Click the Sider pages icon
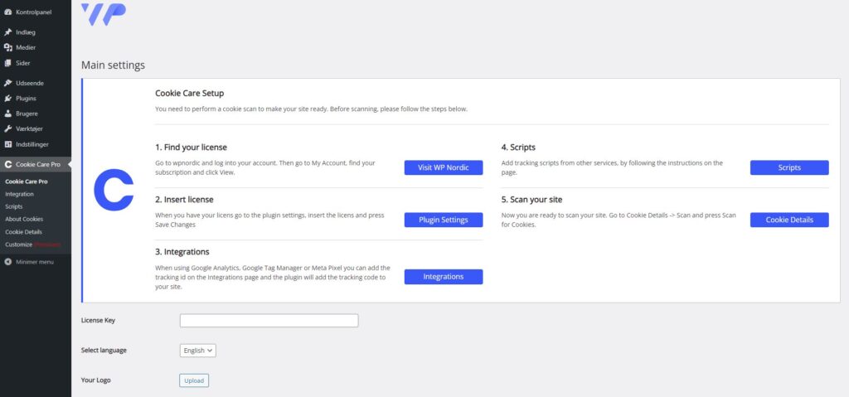The width and height of the screenshot is (849, 397). (x=8, y=63)
